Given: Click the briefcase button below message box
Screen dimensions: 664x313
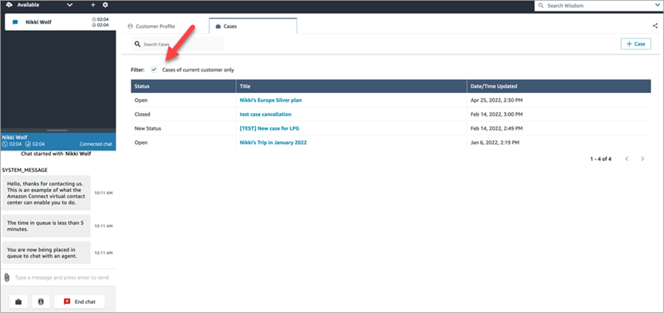Looking at the screenshot, I should [18, 302].
